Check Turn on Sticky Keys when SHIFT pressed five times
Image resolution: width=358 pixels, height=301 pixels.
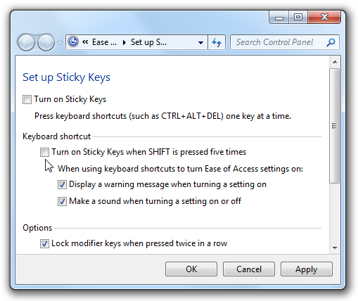pos(44,152)
